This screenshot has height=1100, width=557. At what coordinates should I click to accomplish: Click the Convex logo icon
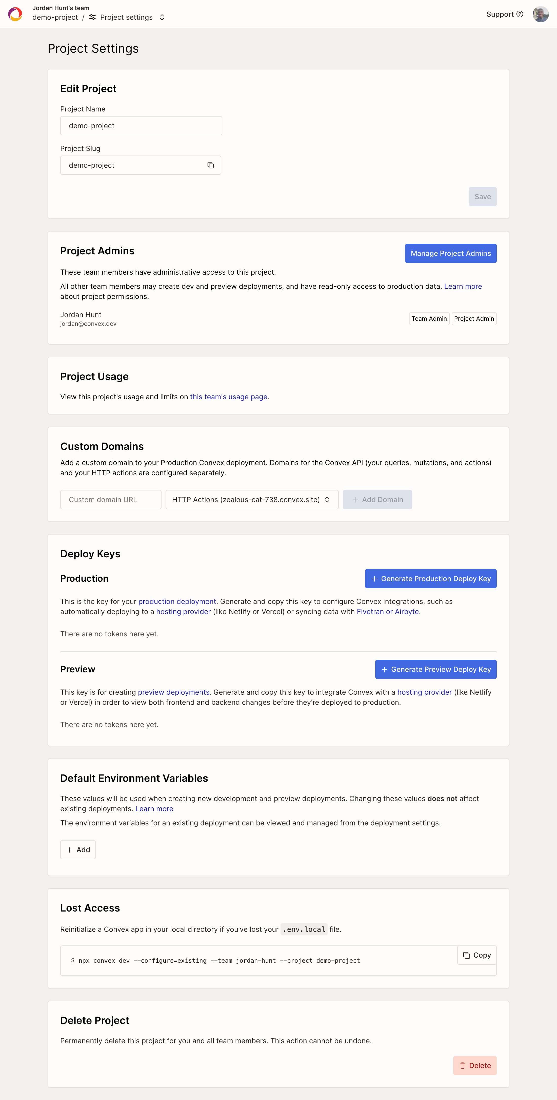[15, 14]
